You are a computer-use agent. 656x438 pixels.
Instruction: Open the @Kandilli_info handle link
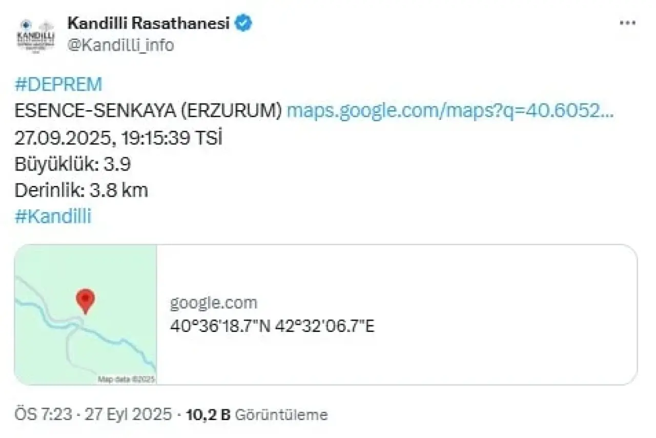coord(120,45)
